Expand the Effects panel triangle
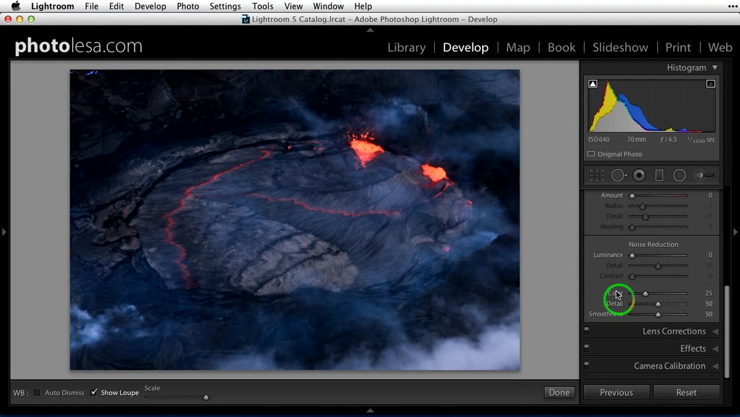 pos(715,349)
